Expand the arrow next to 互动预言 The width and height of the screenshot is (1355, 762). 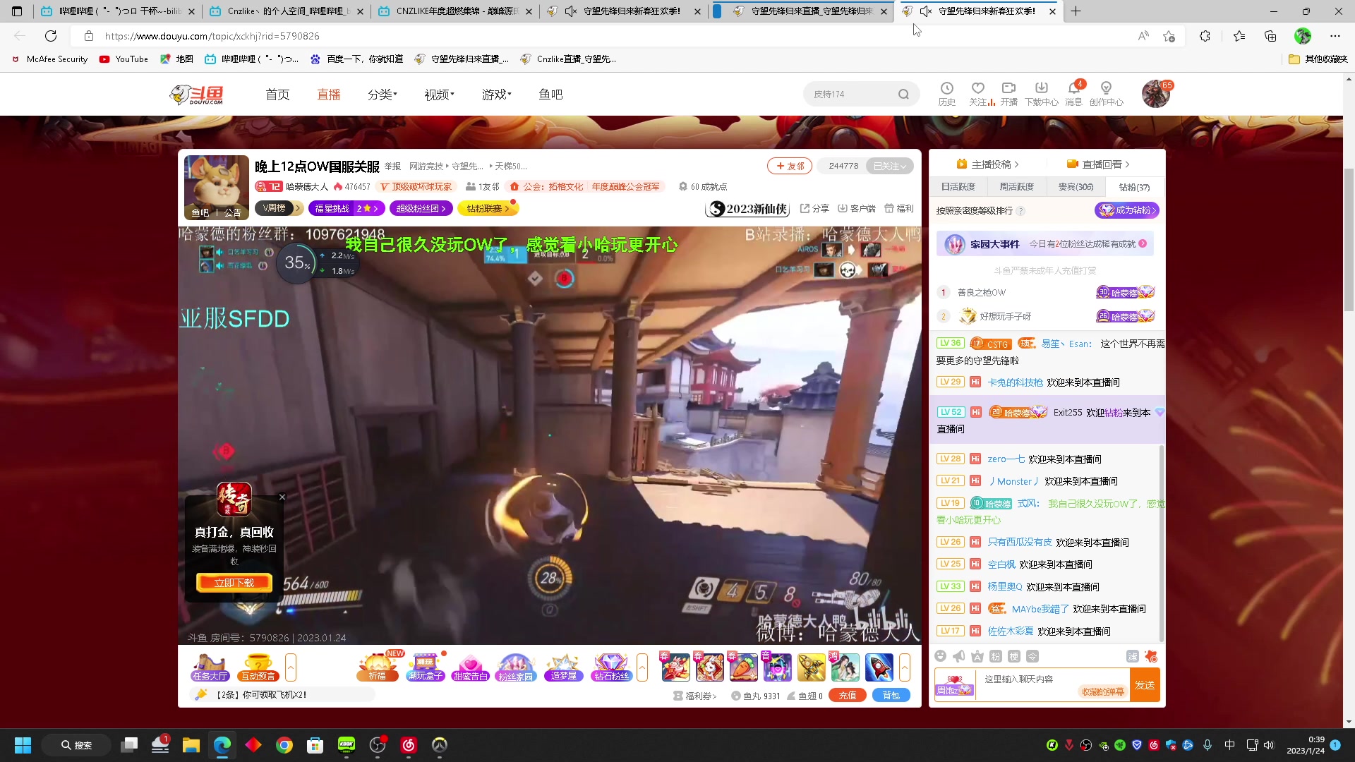290,667
